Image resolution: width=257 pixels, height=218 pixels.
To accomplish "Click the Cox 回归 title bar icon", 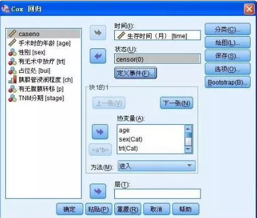I will pos(5,9).
